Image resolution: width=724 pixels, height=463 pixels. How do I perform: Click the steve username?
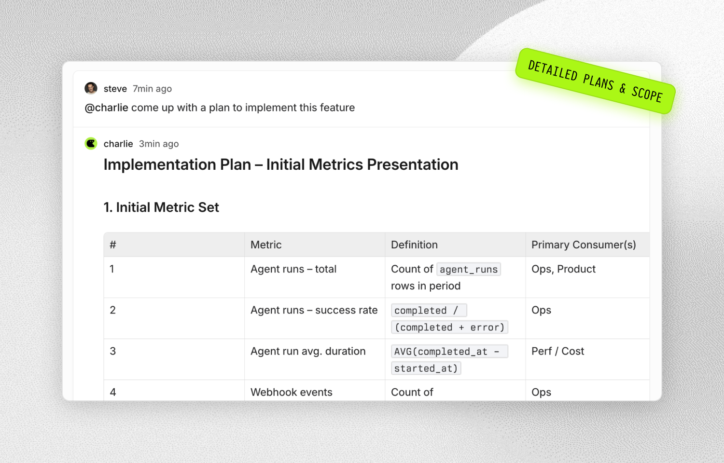115,89
